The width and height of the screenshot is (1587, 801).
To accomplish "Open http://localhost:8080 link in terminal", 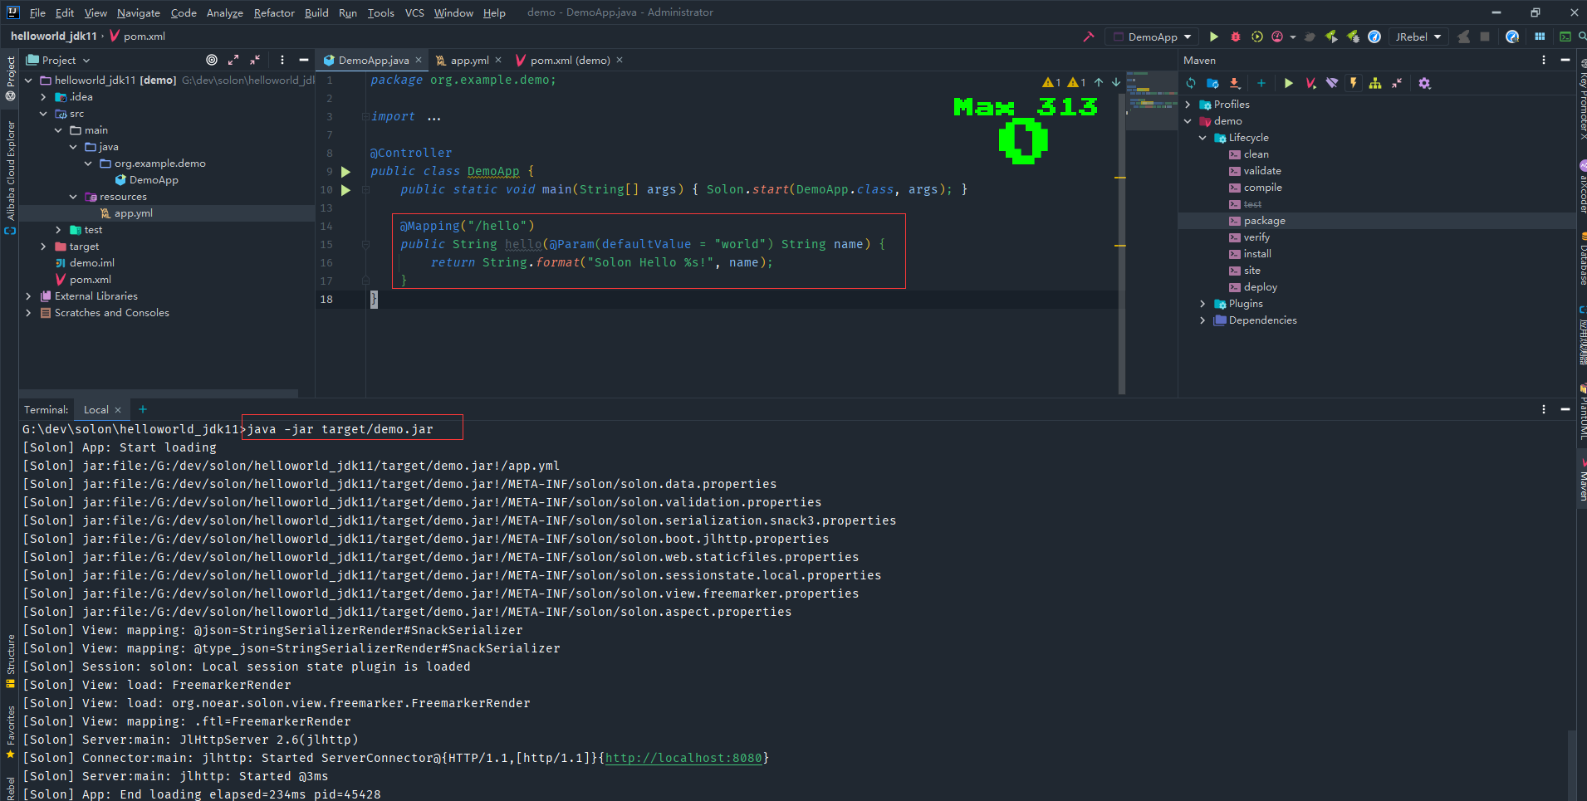I will pyautogui.click(x=683, y=758).
